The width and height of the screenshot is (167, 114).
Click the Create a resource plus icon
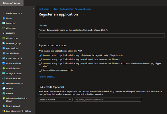click(x=4, y=13)
